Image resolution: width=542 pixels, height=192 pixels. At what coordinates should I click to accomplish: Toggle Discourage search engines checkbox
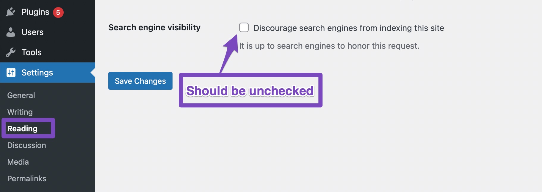[x=244, y=27]
